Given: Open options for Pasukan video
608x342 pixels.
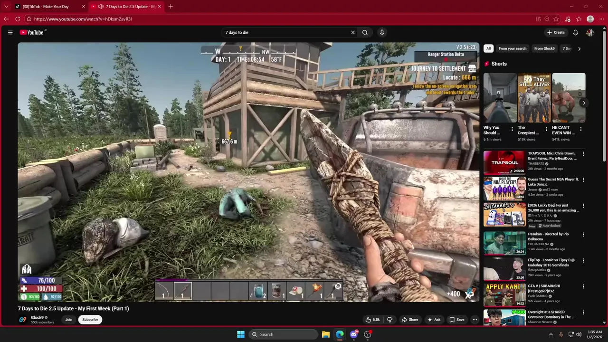Looking at the screenshot, I should click(583, 235).
